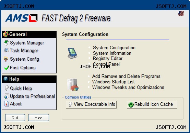Screen dimensions: 190x133
Task: Click the System Config tools icon
Action: tap(6, 59)
